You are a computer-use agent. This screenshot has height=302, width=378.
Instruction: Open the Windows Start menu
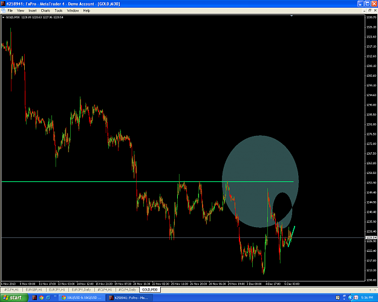(13, 298)
